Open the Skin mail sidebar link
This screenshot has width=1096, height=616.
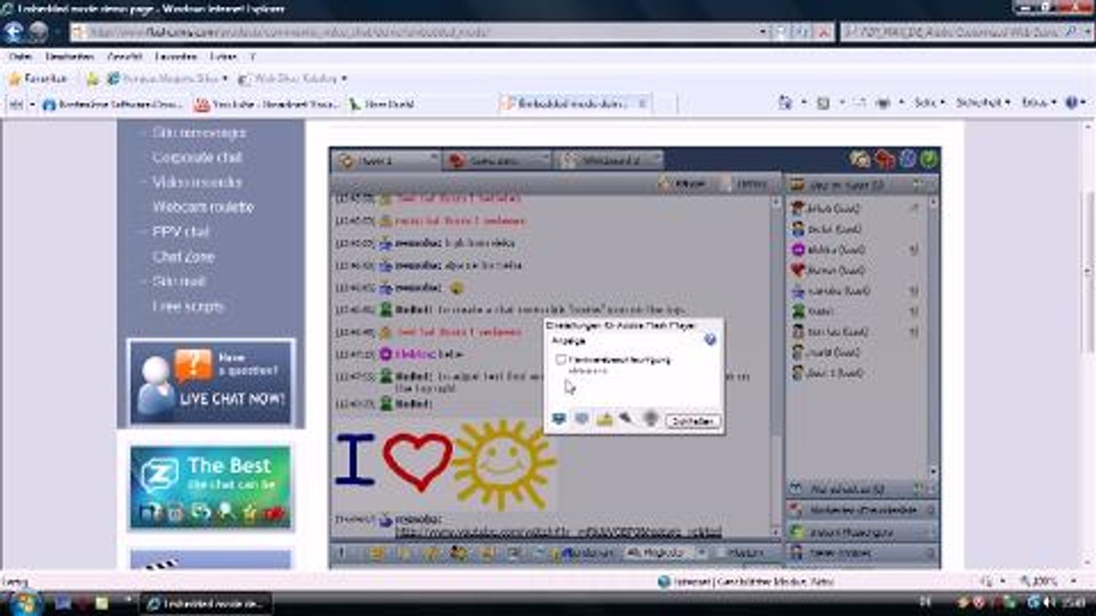pyautogui.click(x=179, y=281)
